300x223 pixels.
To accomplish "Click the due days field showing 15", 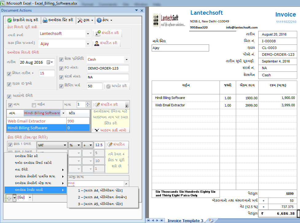I will pyautogui.click(x=47, y=73).
